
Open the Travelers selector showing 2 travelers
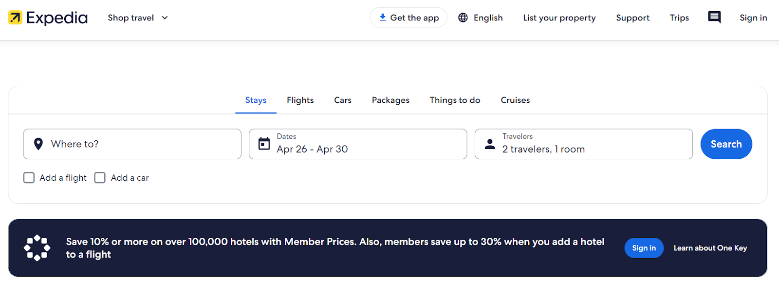point(583,144)
